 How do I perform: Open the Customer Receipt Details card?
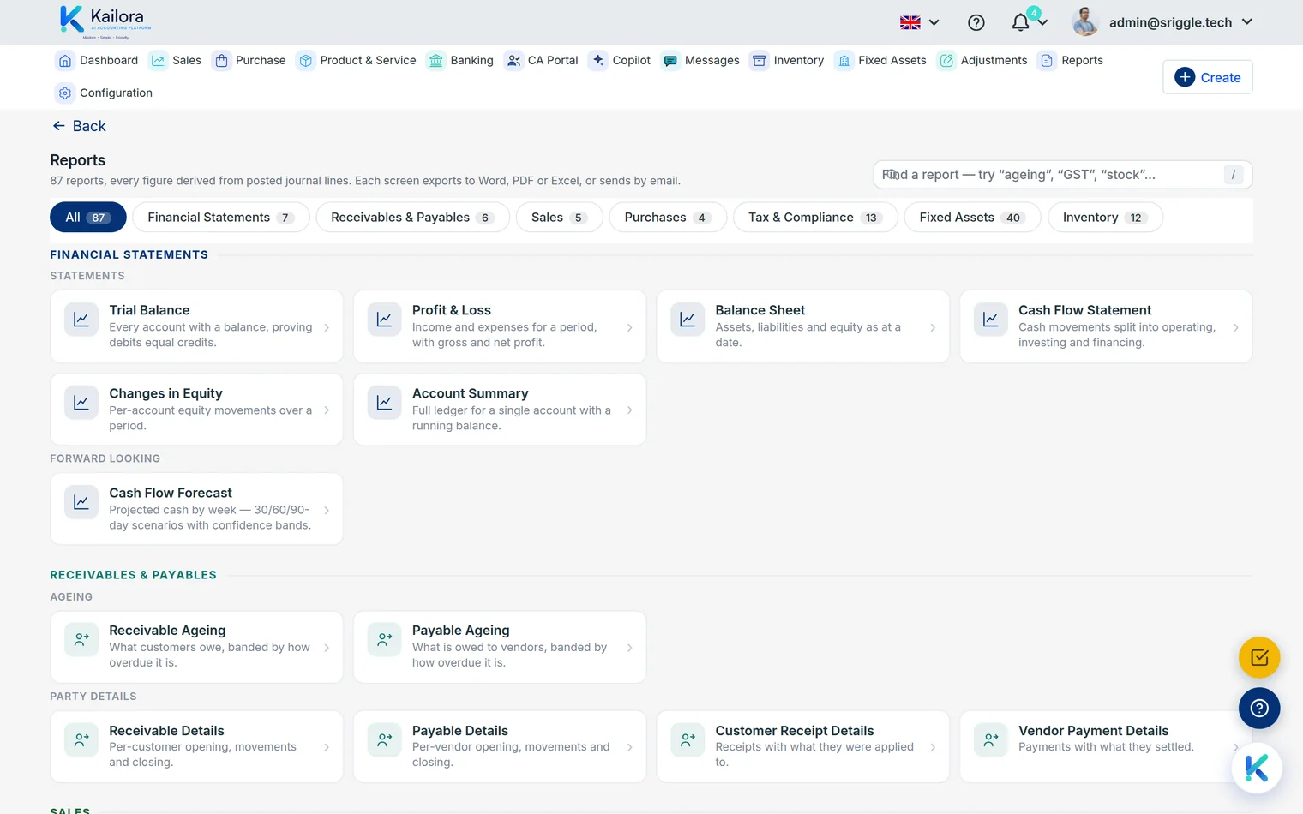803,746
